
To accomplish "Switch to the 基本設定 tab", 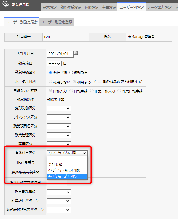I will (50, 7).
